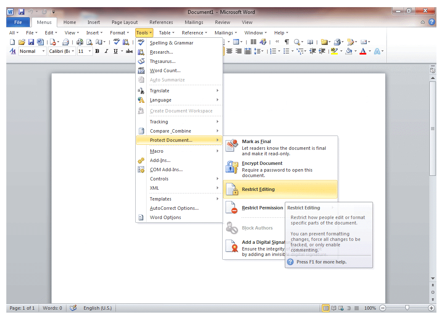Click the Spelling check toolbar icon
444x321 pixels.
coord(116,42)
